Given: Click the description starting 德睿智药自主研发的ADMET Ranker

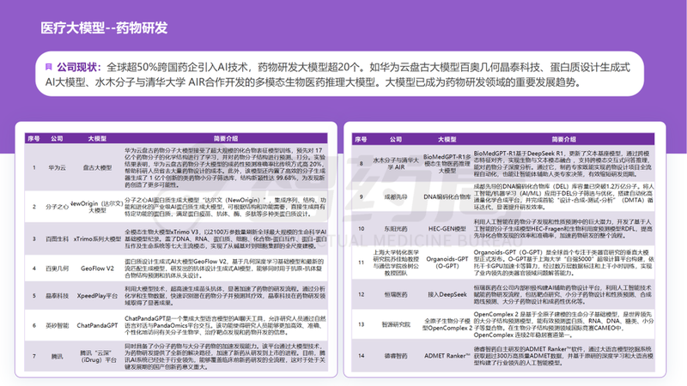Looking at the screenshot, I should coord(563,356).
